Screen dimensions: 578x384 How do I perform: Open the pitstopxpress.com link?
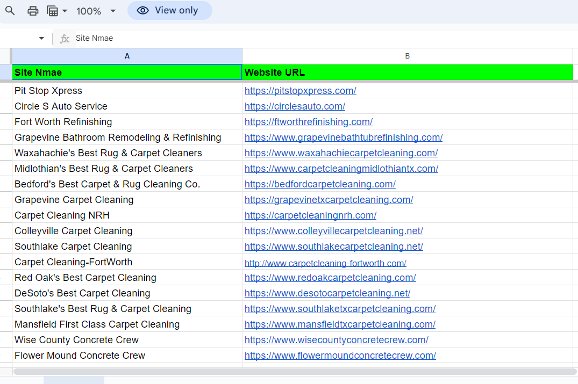[300, 91]
